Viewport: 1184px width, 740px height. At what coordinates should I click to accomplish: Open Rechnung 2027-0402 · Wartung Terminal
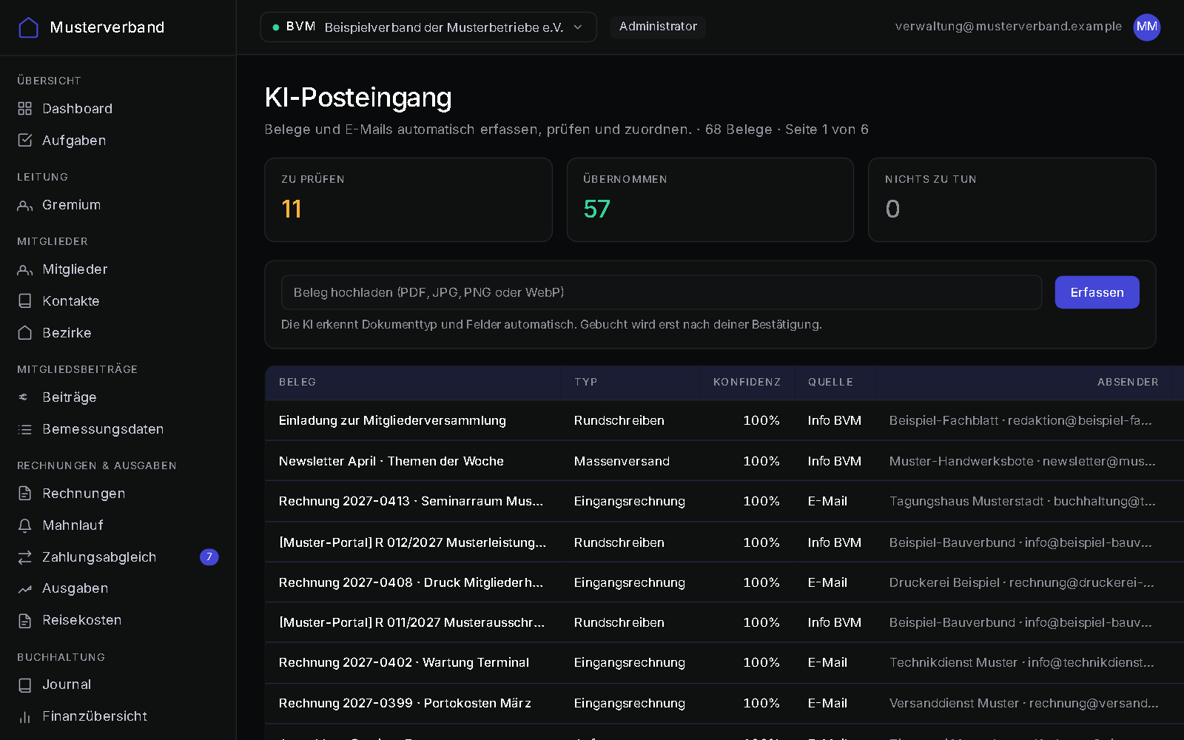(724, 662)
